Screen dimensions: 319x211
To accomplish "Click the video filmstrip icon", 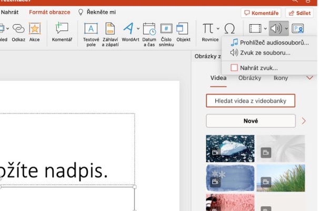I will [255, 28].
